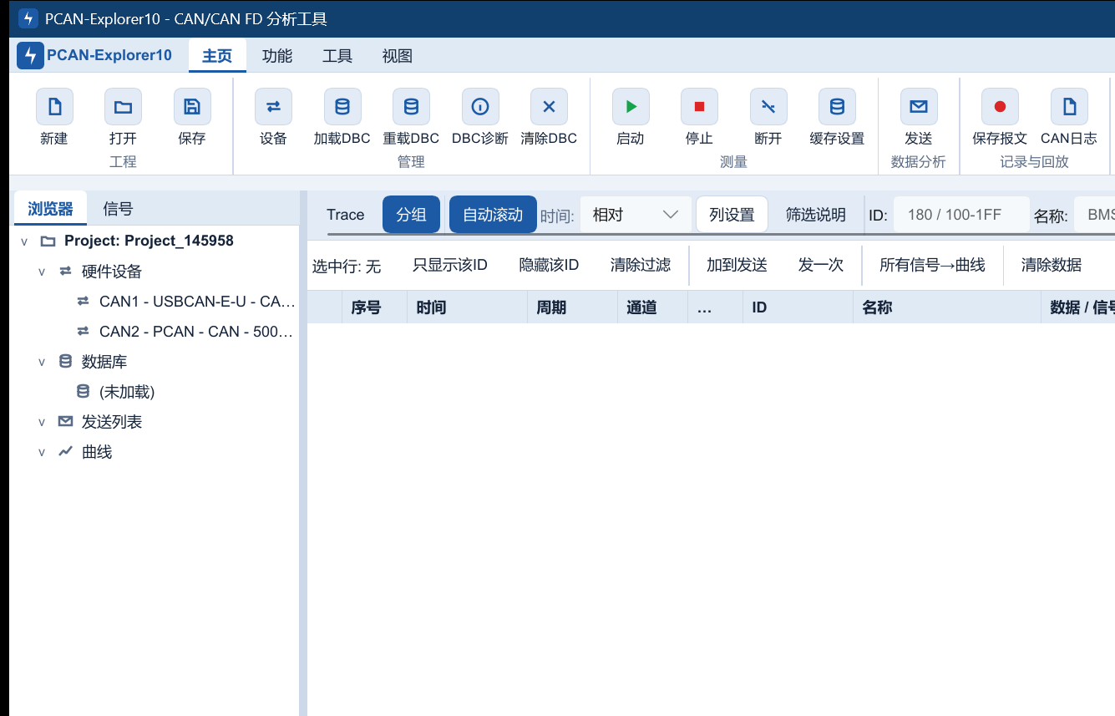Collapse the 发送列表 node
Viewport: 1115px width, 716px height.
(x=42, y=422)
